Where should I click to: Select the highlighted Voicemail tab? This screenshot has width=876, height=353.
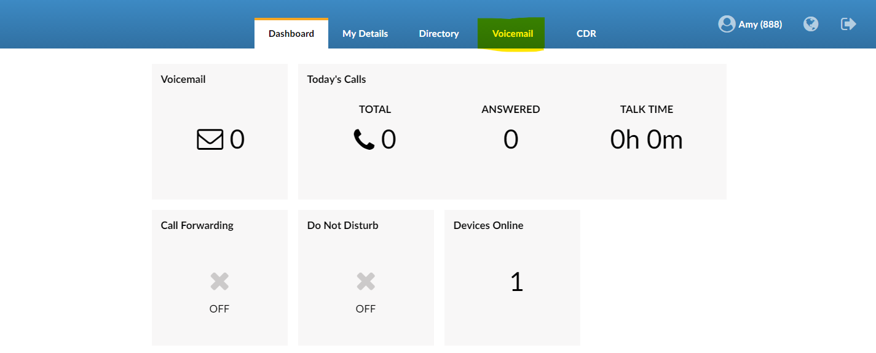pyautogui.click(x=513, y=34)
